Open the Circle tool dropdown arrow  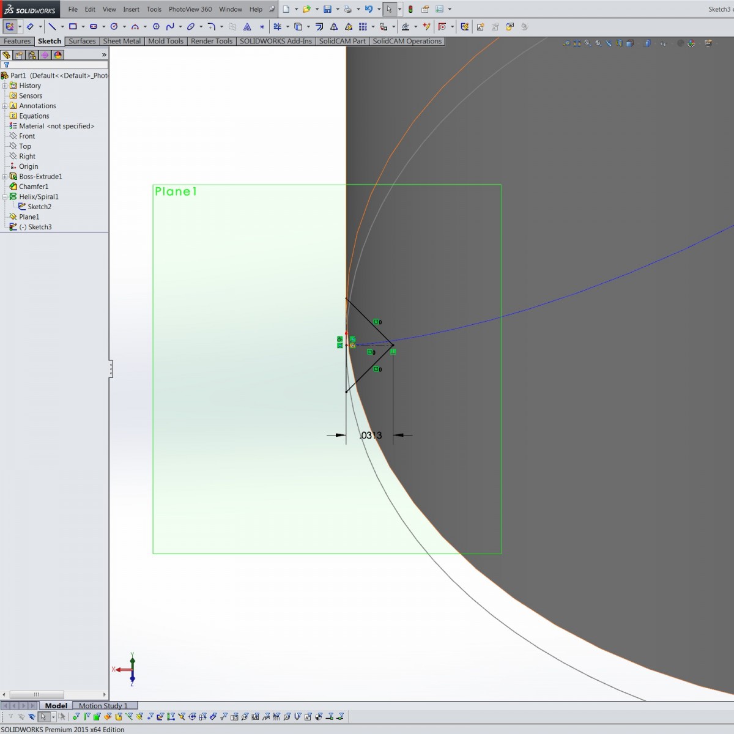tap(124, 26)
